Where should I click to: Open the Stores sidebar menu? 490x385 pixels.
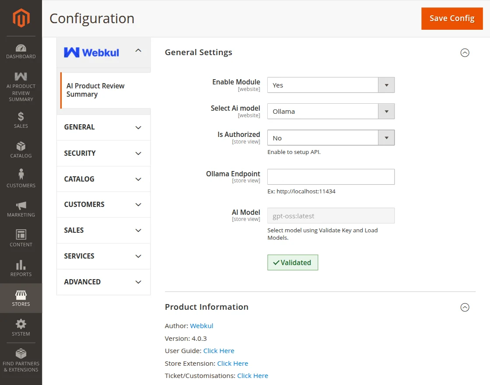coord(21,298)
